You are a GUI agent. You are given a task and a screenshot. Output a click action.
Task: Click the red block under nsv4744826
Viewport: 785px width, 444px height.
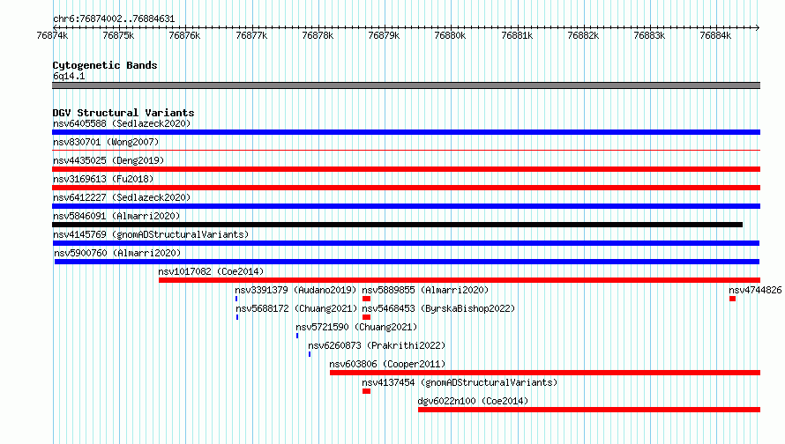[x=732, y=299]
